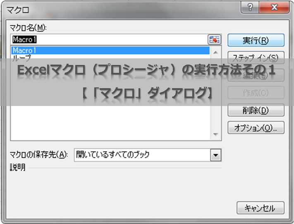Click the macro list scrollbar up arrow

click(215, 51)
